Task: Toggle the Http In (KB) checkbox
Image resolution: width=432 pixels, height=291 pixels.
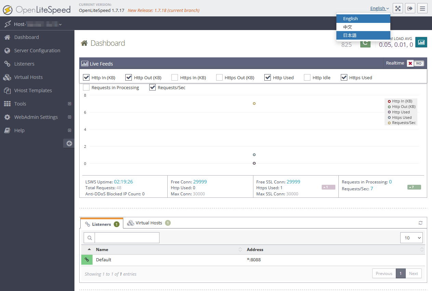Action: tap(86, 78)
